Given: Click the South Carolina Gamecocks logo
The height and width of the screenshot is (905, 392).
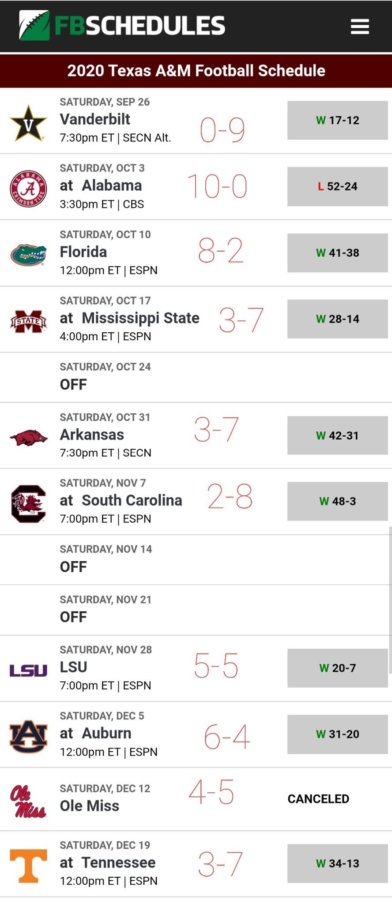Looking at the screenshot, I should click(x=28, y=503).
